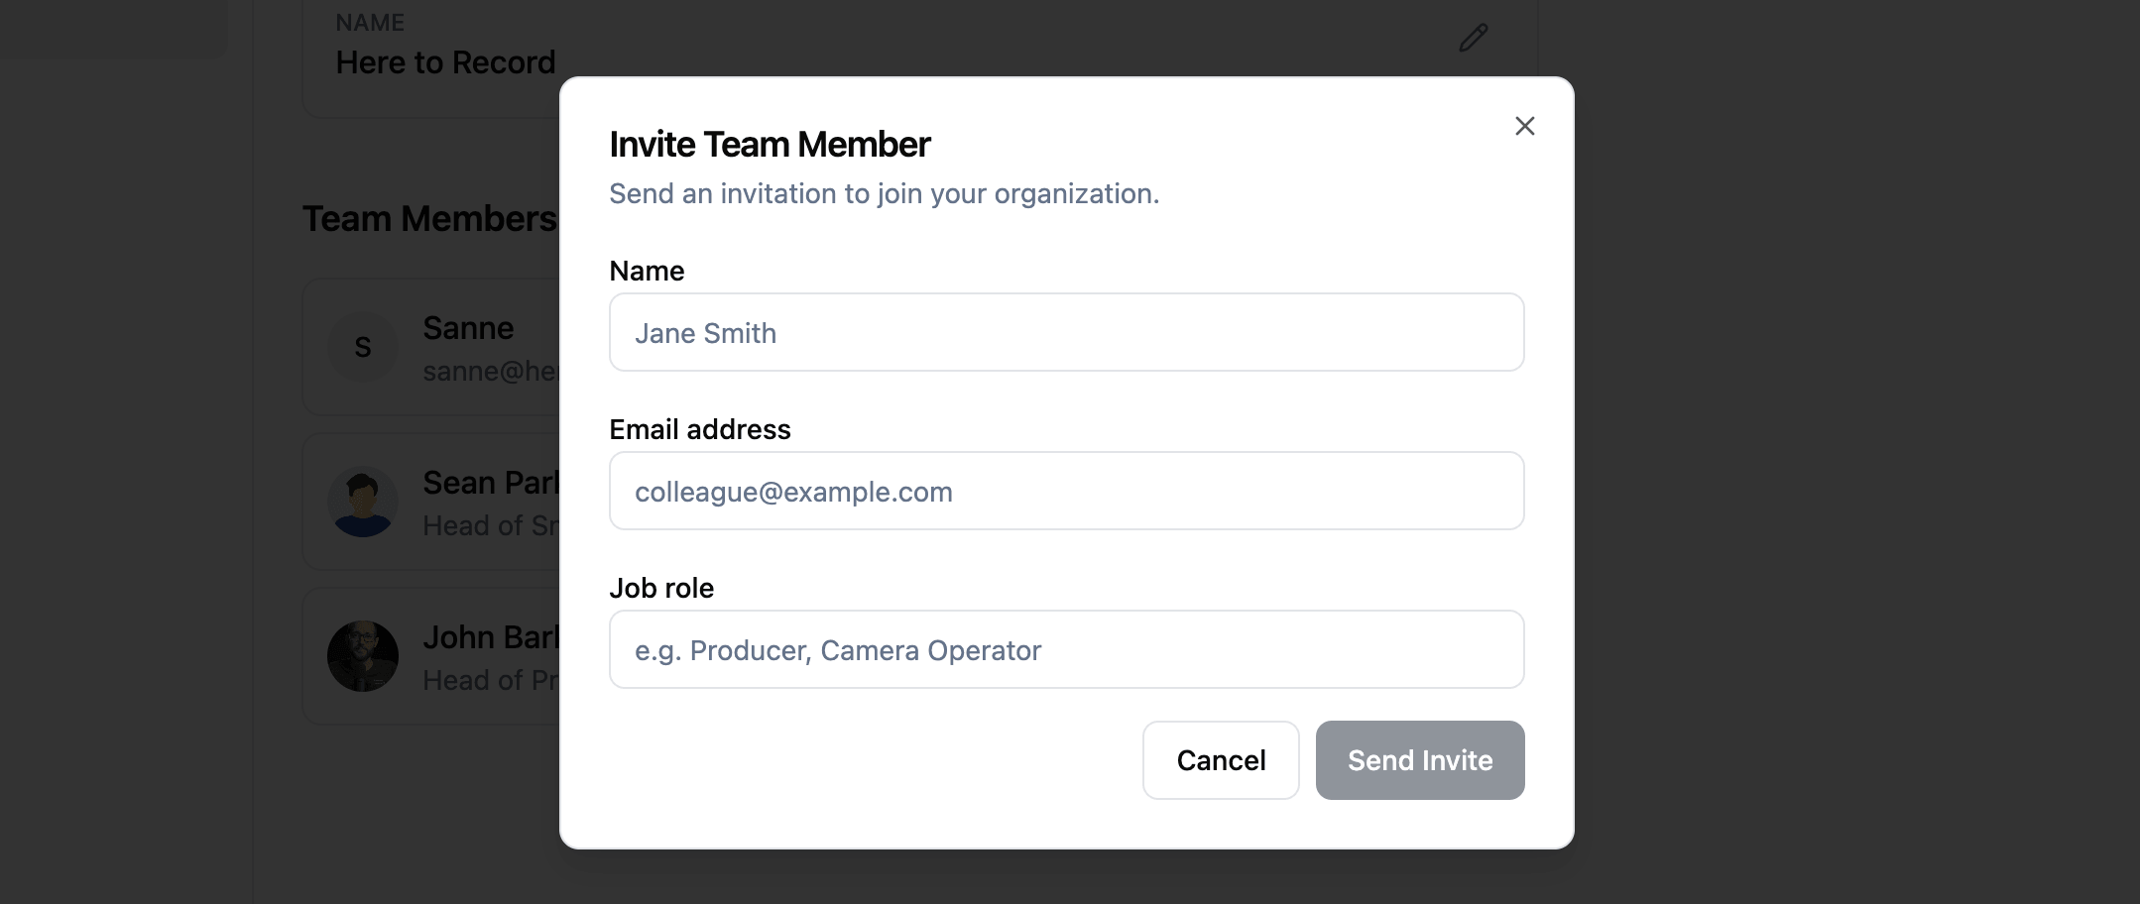The height and width of the screenshot is (904, 2140).
Task: Select Sanne's circular avatar initial
Action: (362, 347)
